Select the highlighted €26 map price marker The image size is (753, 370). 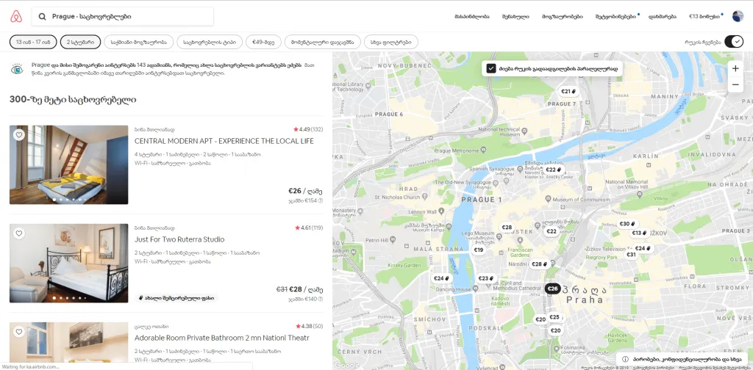(x=553, y=289)
